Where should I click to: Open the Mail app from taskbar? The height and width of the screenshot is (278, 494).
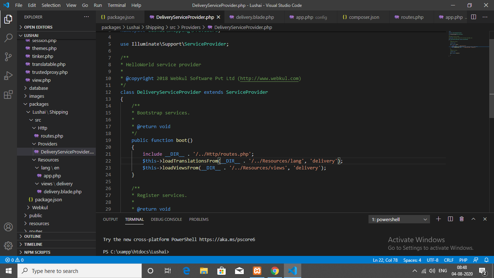point(239,271)
